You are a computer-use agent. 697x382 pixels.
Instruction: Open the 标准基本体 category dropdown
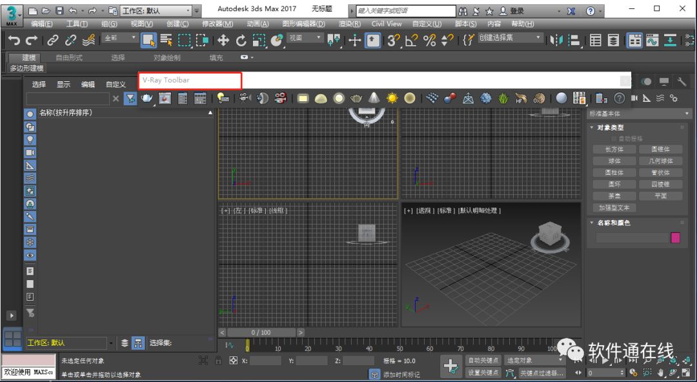(x=639, y=114)
